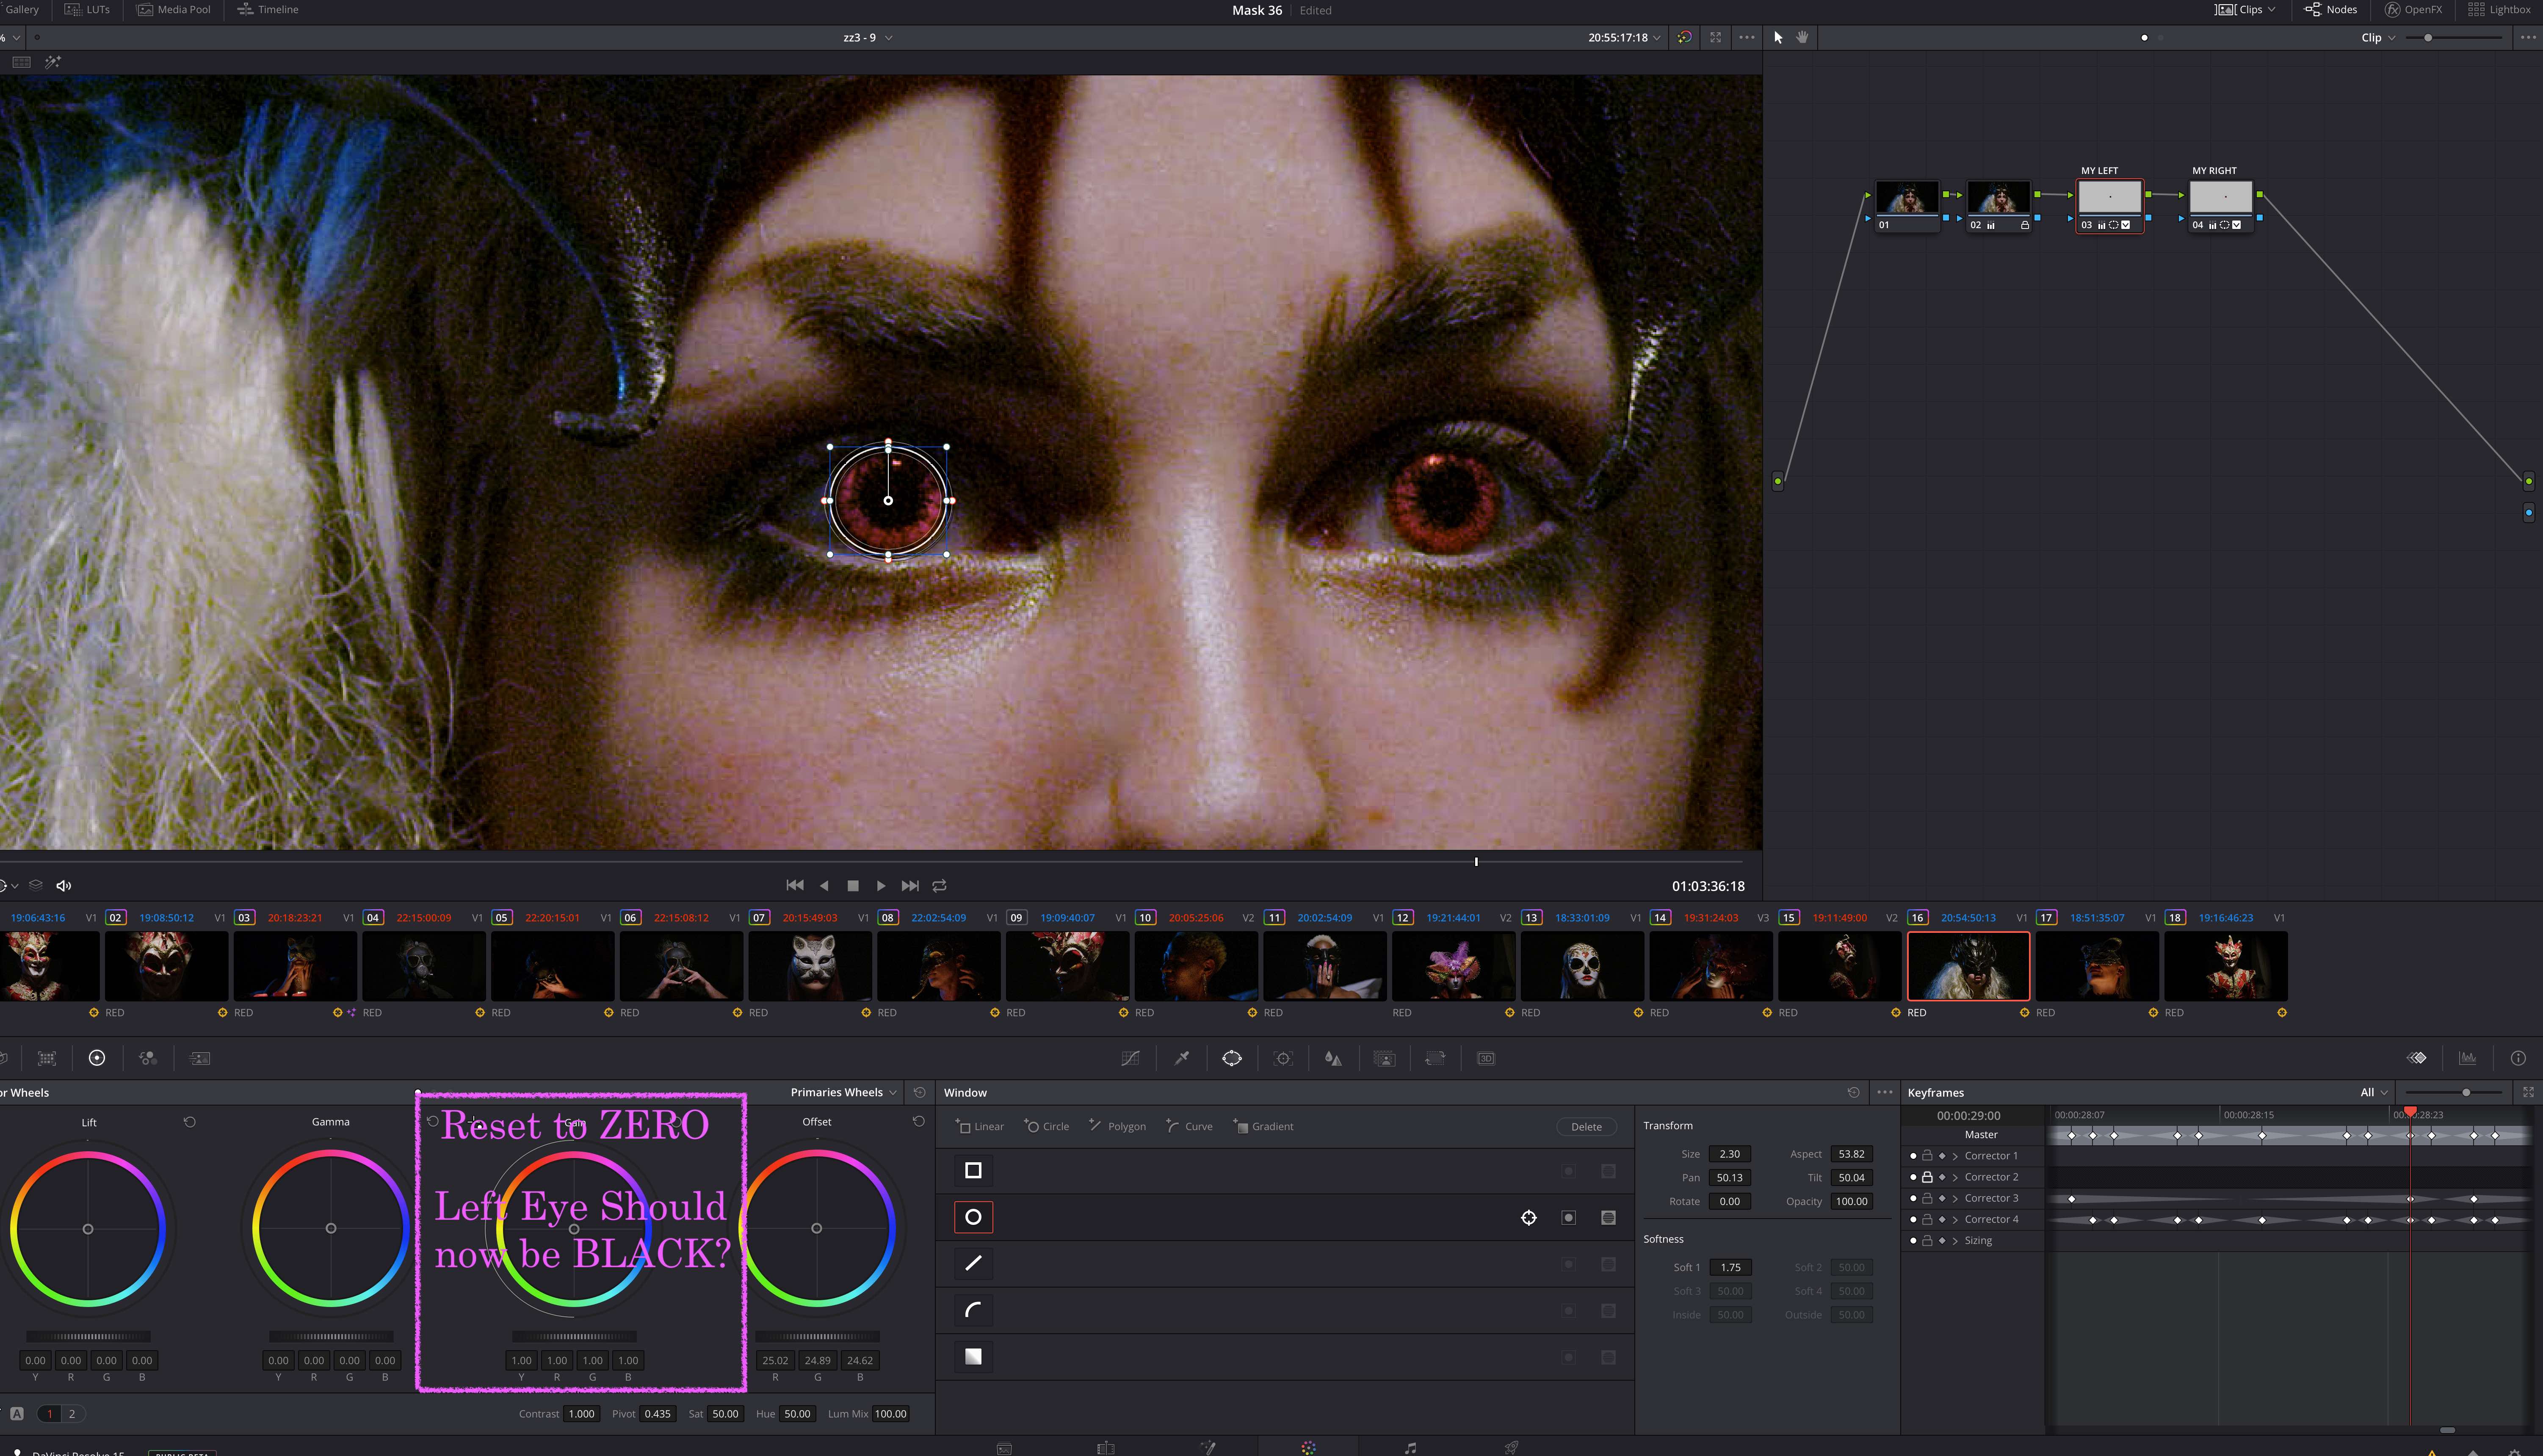This screenshot has width=2543, height=1456.
Task: Delete the selected window
Action: tap(1586, 1127)
